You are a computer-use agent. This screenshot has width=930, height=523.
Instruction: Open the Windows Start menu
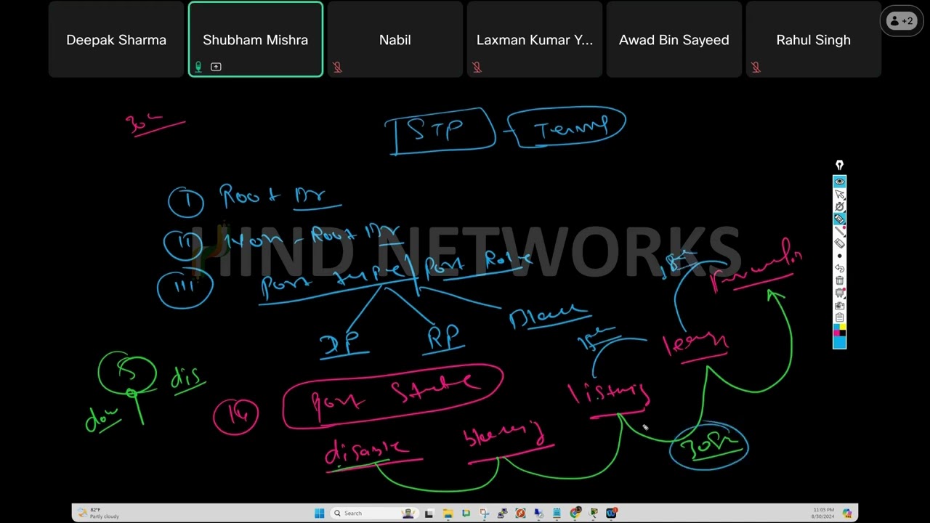[x=319, y=513]
